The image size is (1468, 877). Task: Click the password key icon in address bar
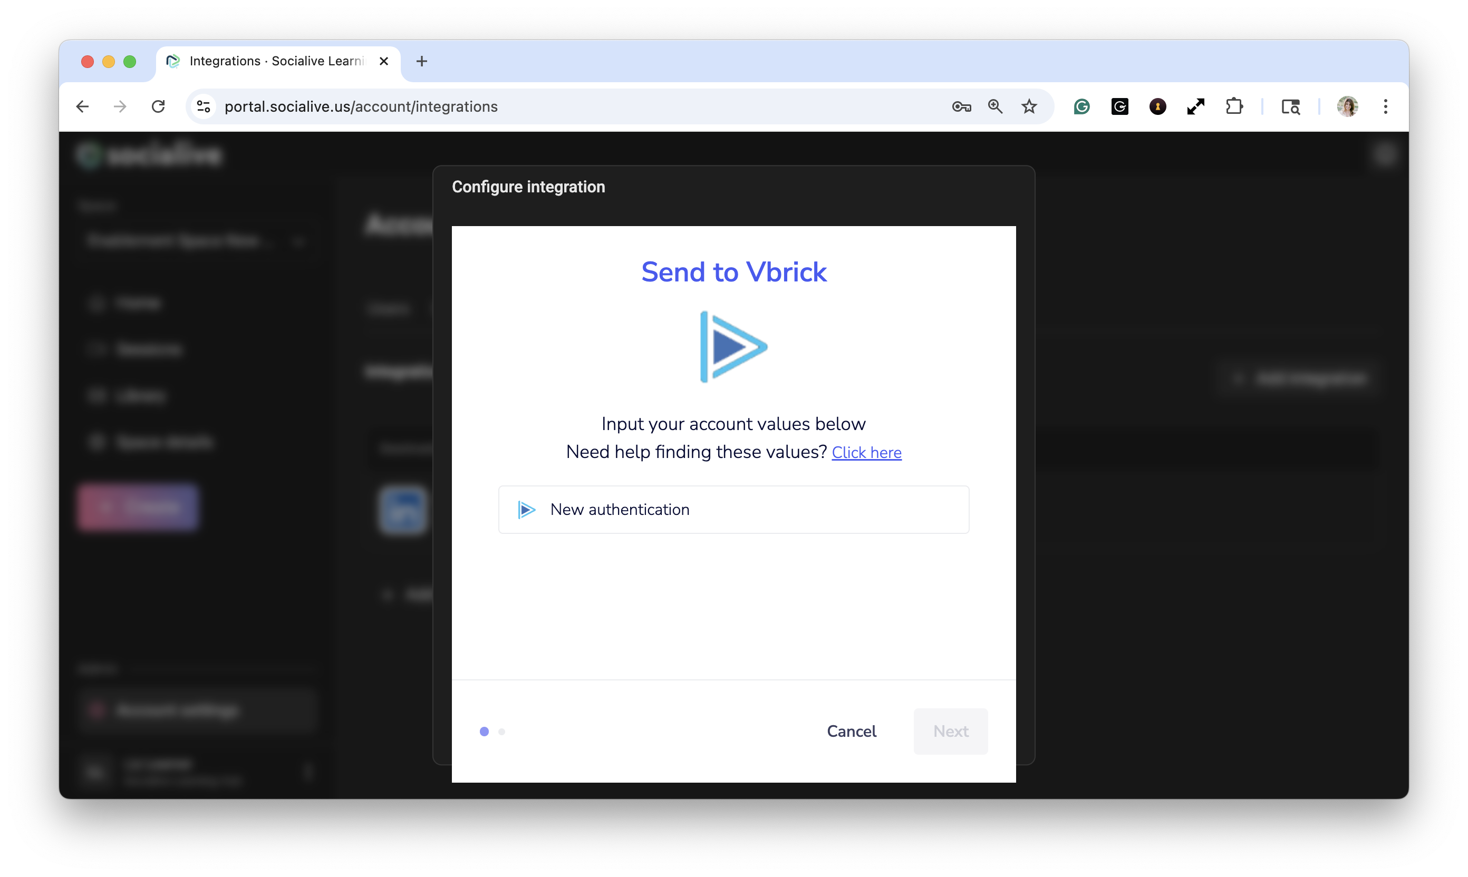pyautogui.click(x=961, y=107)
